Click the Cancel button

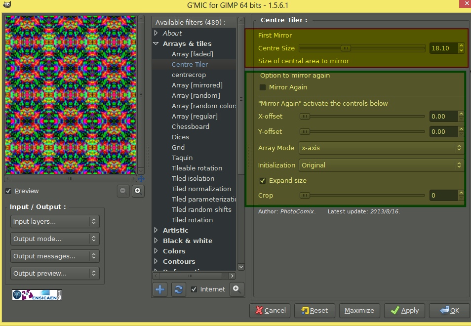point(270,310)
